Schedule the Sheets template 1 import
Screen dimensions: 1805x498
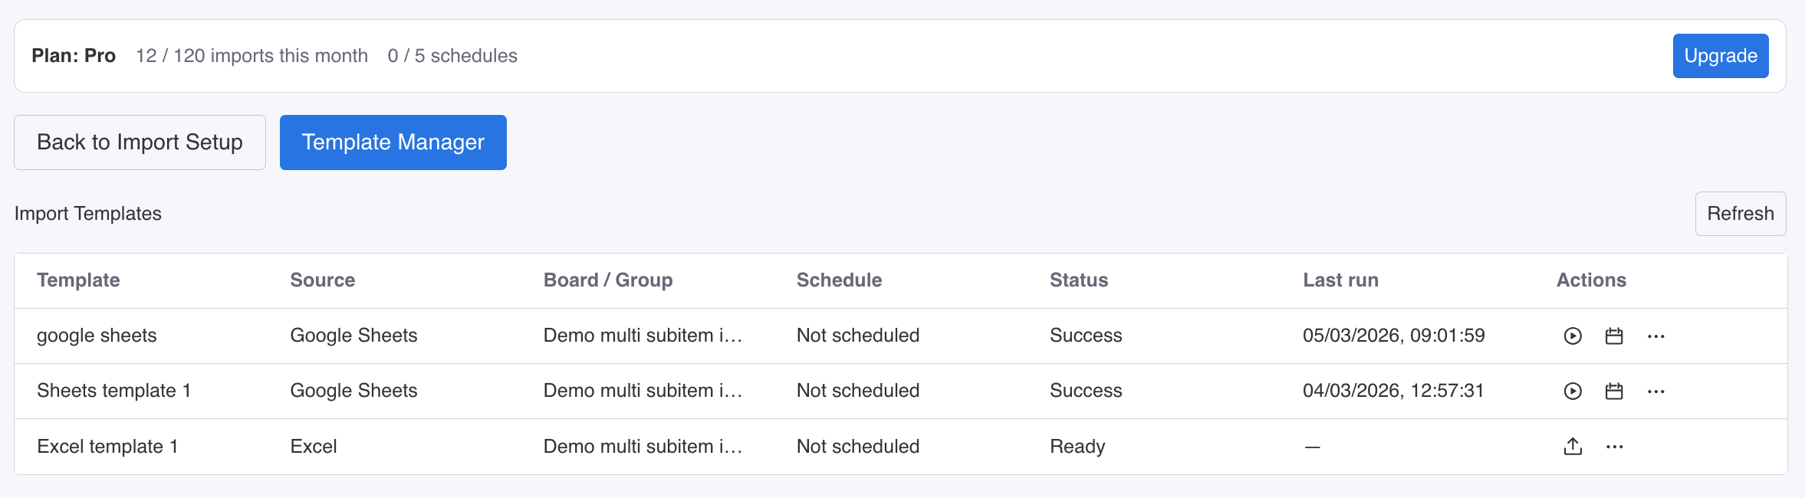(x=1614, y=392)
